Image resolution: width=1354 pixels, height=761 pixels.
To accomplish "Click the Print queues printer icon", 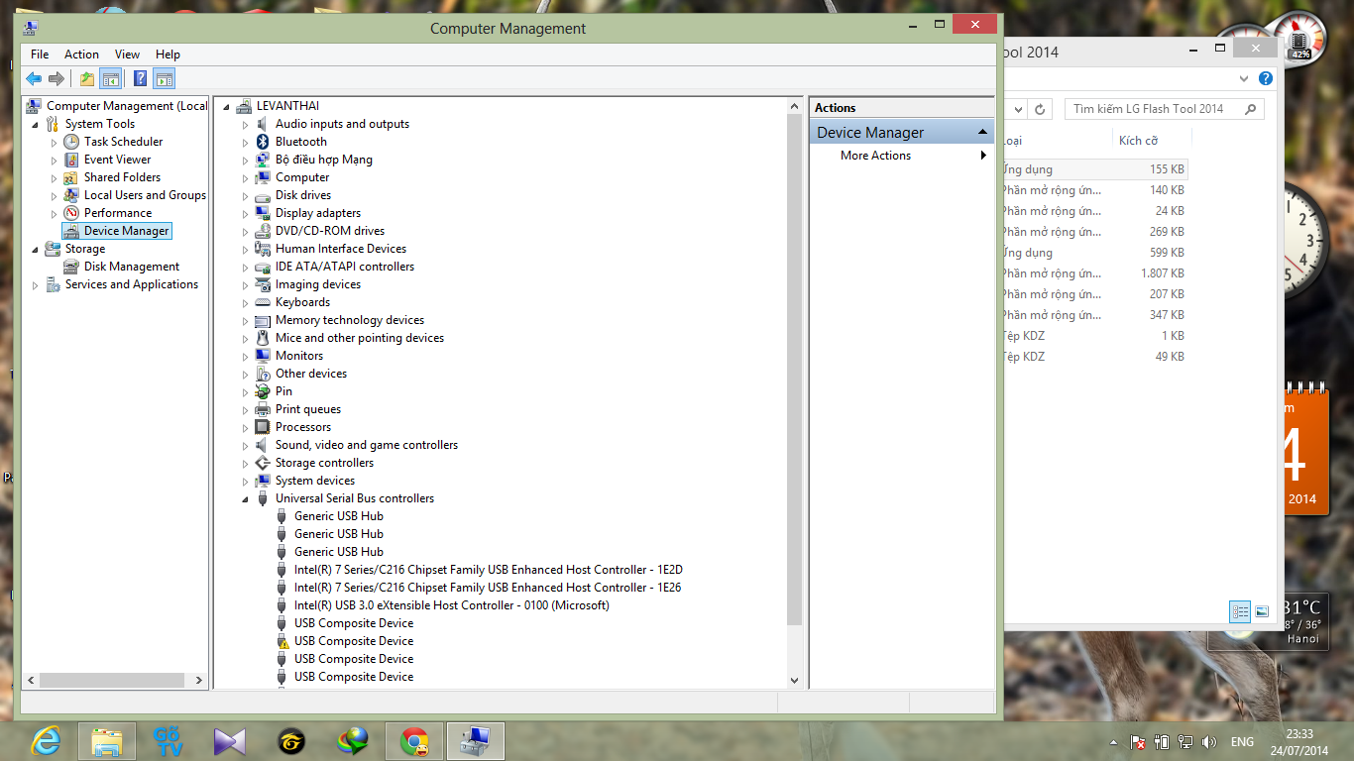I will click(263, 409).
